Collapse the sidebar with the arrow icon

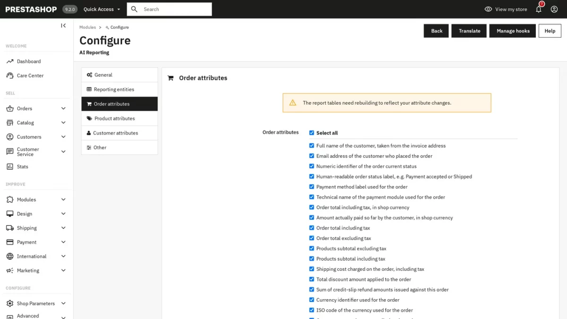63,26
